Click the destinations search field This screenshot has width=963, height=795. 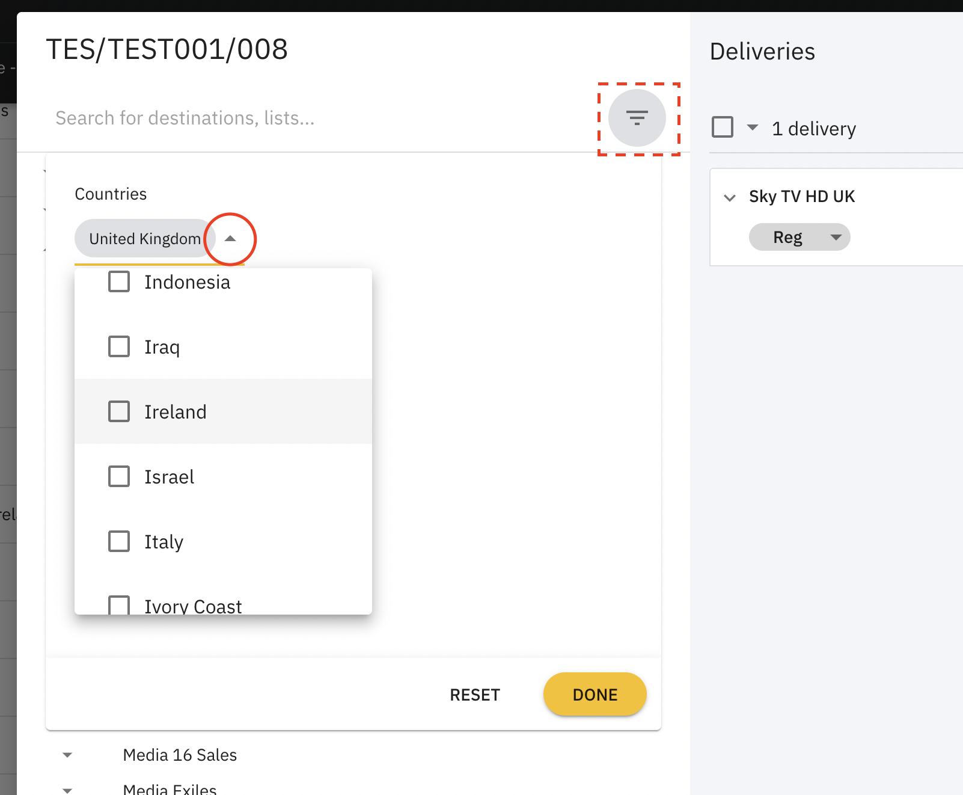coord(301,118)
